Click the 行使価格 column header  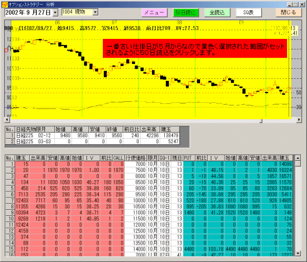[x=136, y=158]
